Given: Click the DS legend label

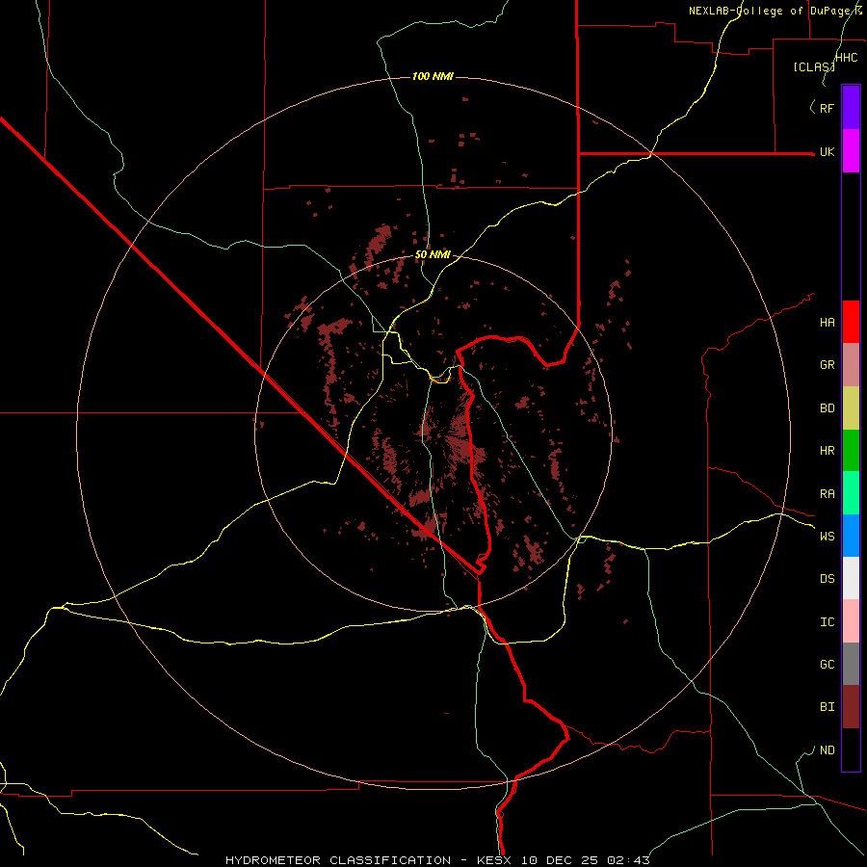Looking at the screenshot, I should (x=827, y=579).
